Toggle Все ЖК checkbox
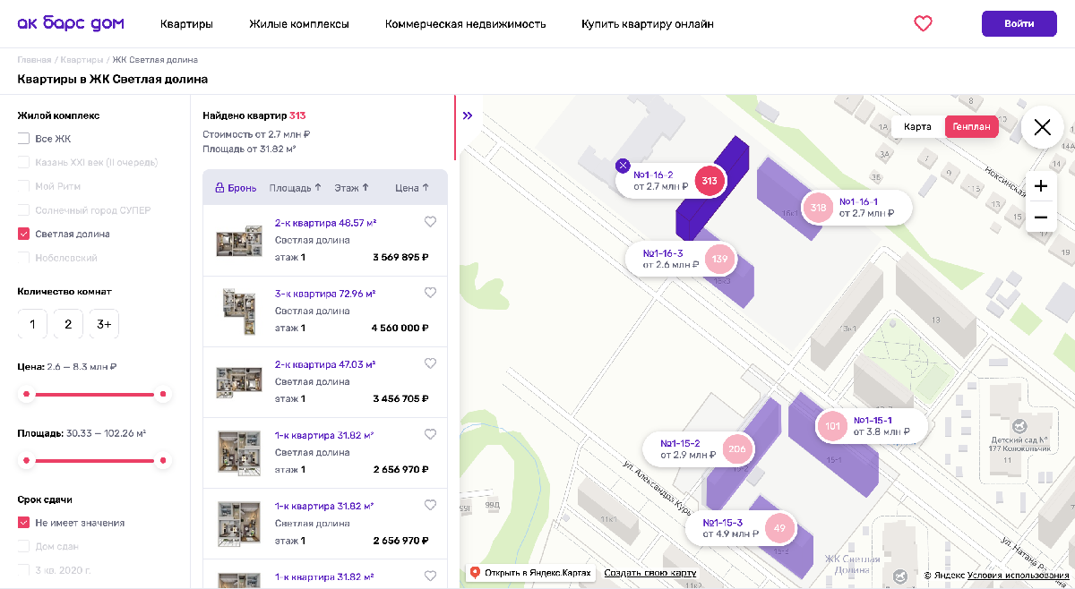The image size is (1075, 589). point(23,139)
